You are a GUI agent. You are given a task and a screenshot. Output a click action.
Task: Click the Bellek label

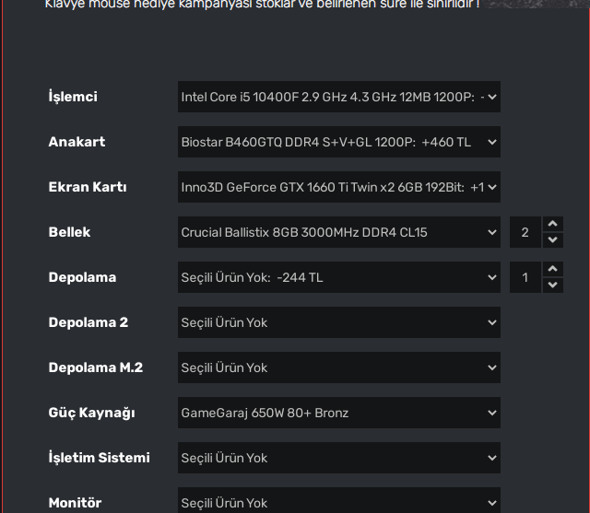pos(70,232)
